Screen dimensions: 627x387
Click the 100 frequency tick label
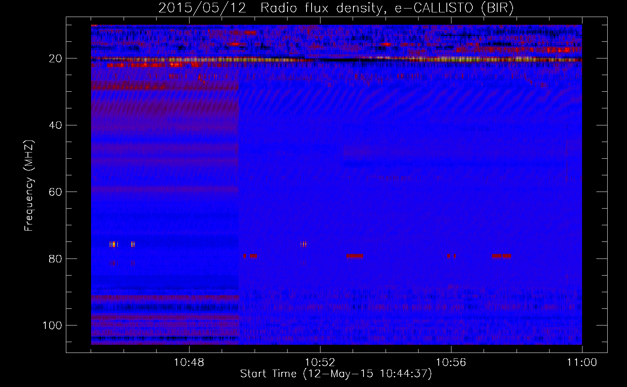coord(52,325)
